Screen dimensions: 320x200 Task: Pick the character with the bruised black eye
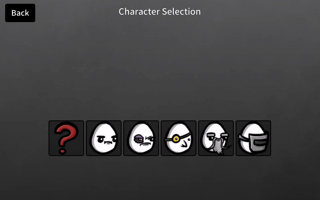click(x=141, y=138)
